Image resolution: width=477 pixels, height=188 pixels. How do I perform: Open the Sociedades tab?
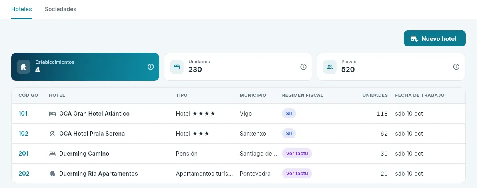click(60, 9)
